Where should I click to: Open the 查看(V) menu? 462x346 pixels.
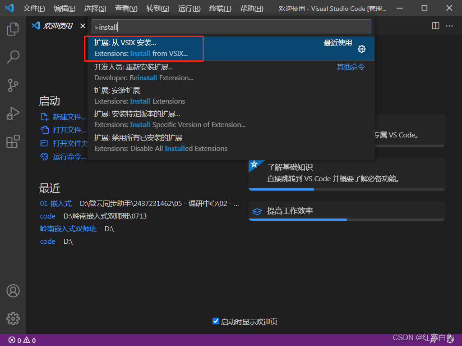click(x=126, y=9)
